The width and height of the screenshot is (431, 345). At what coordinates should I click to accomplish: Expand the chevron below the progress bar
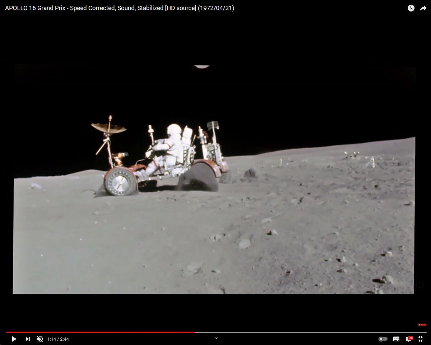coord(216,338)
